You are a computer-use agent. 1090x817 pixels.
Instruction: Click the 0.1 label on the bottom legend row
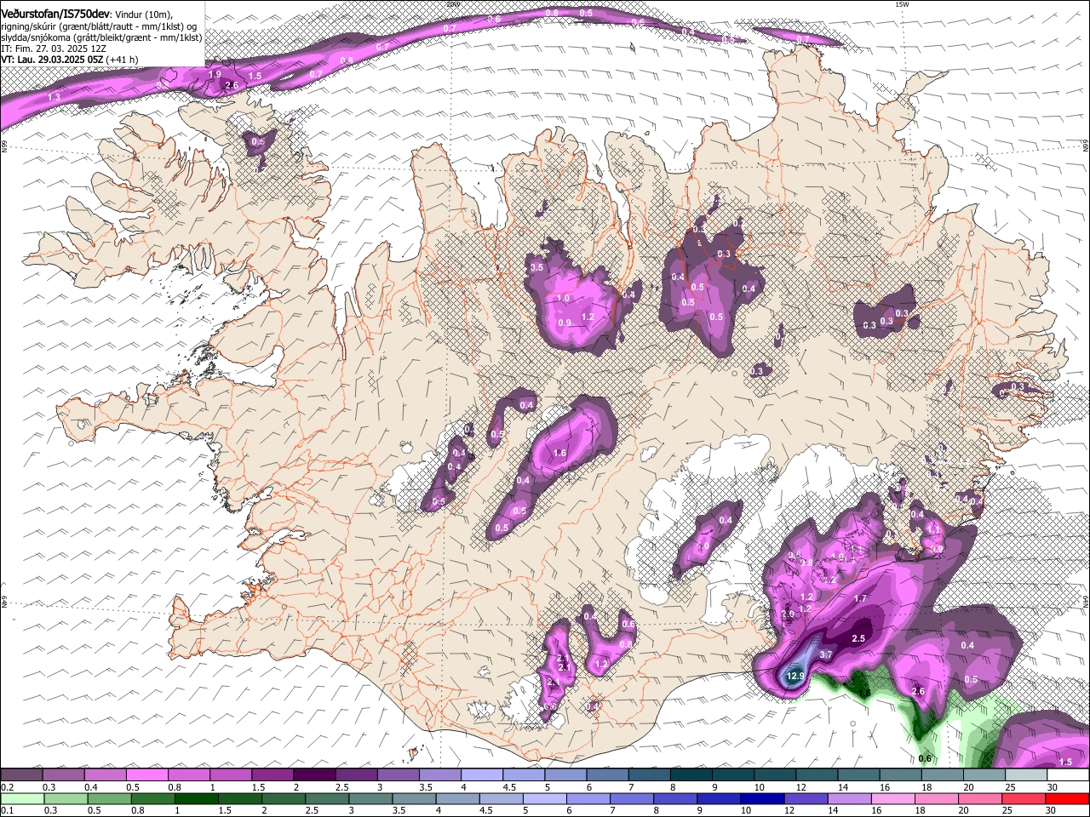click(7, 810)
